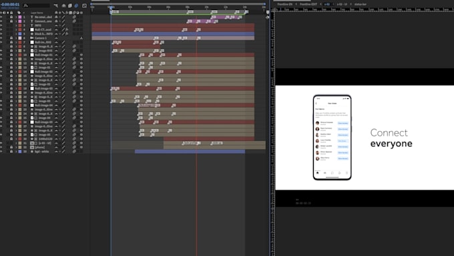Click the composition icon of [phone] layer
This screenshot has width=454, height=256.
pos(32,147)
